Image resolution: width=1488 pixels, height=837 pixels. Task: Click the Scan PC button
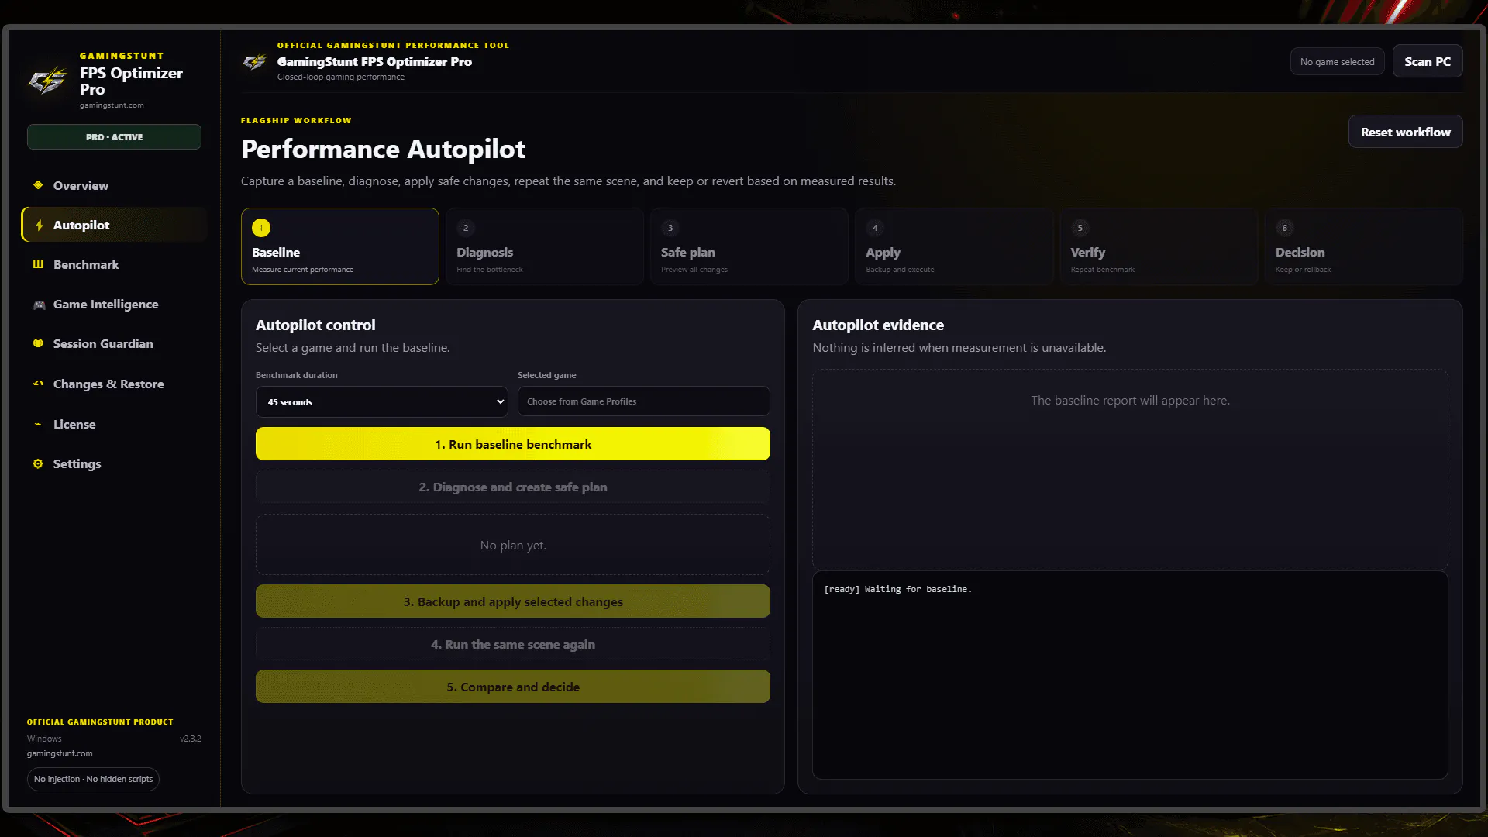[1428, 61]
